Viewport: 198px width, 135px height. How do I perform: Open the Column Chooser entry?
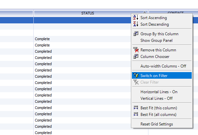click(x=162, y=57)
